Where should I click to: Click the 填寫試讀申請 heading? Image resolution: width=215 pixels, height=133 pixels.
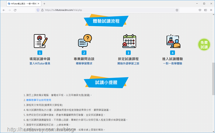(40, 59)
